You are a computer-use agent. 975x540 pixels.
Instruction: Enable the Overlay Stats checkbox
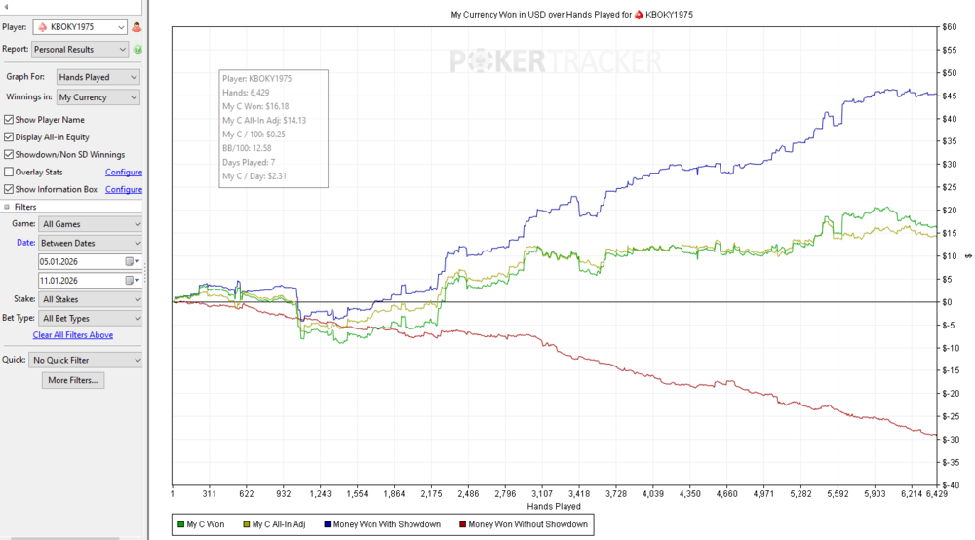9,173
